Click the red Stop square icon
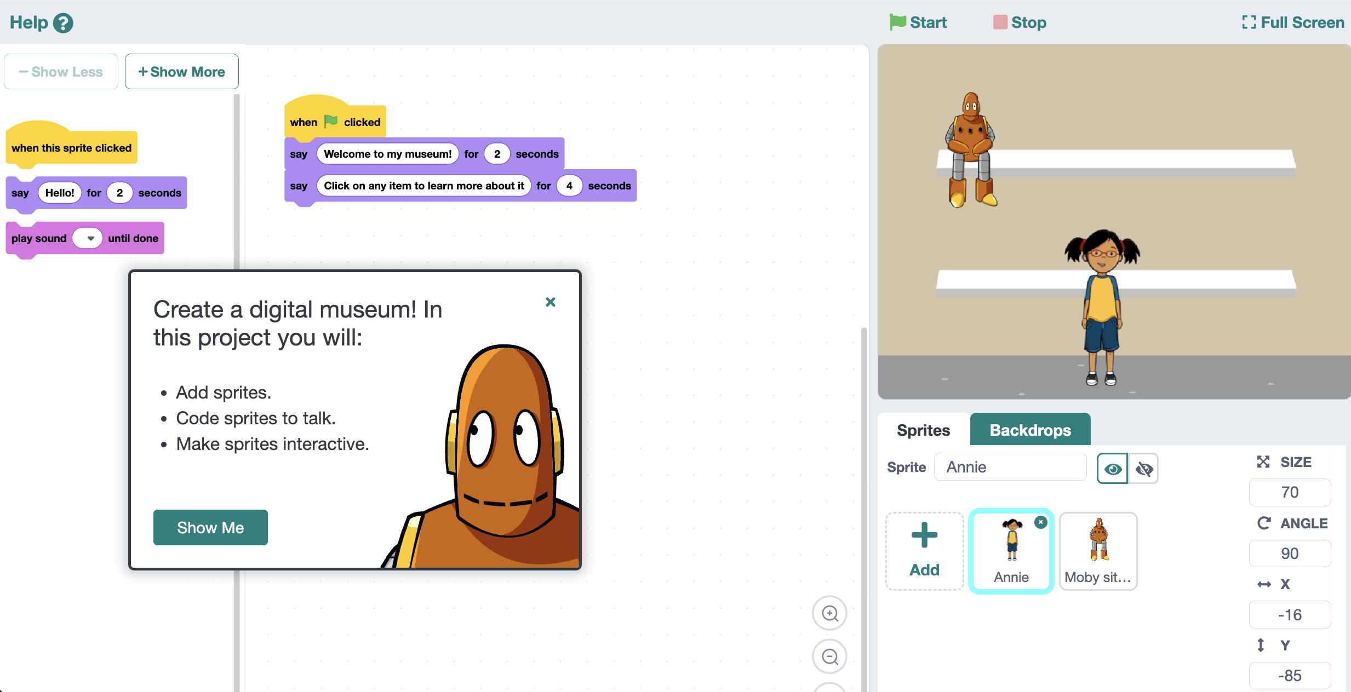This screenshot has width=1351, height=692. (x=1000, y=22)
